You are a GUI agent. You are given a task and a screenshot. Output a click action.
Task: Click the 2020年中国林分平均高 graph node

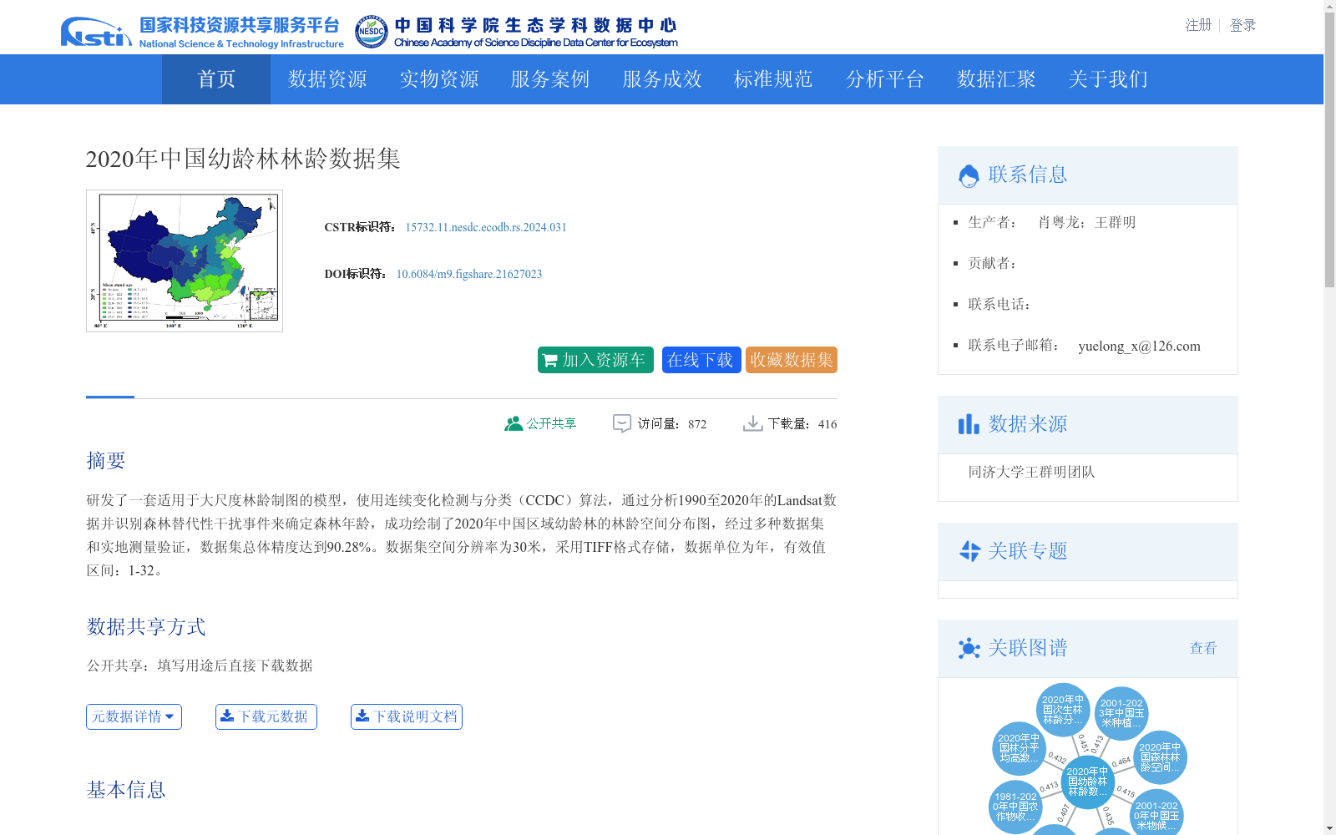point(1020,748)
